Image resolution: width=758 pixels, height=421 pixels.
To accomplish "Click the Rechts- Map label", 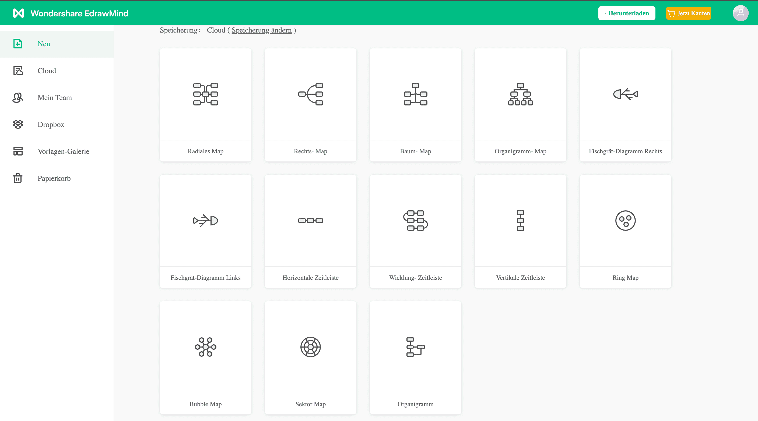I will 310,151.
